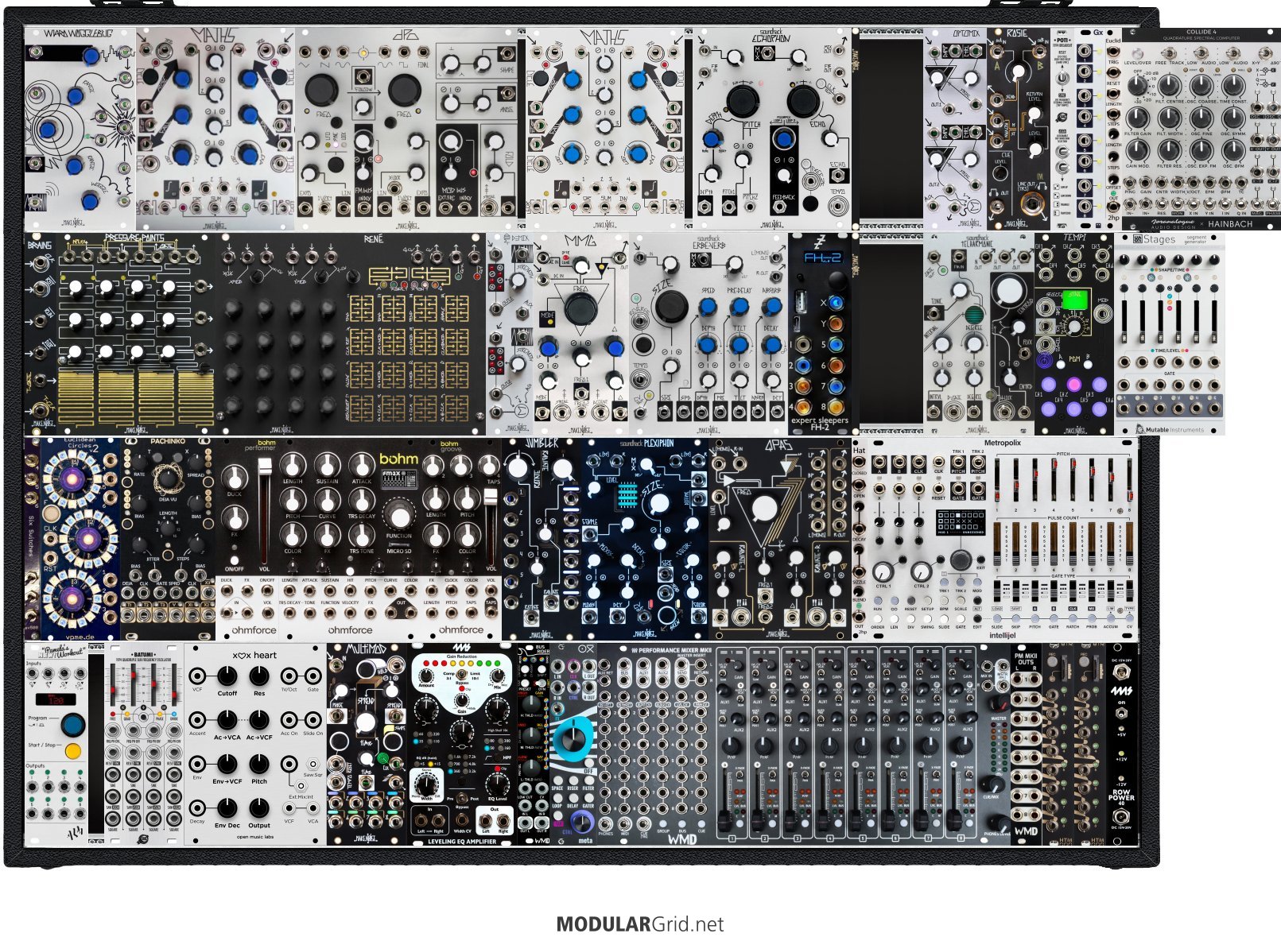Click the stage 1 PITCH slider on Metropolix

pyautogui.click(x=998, y=481)
